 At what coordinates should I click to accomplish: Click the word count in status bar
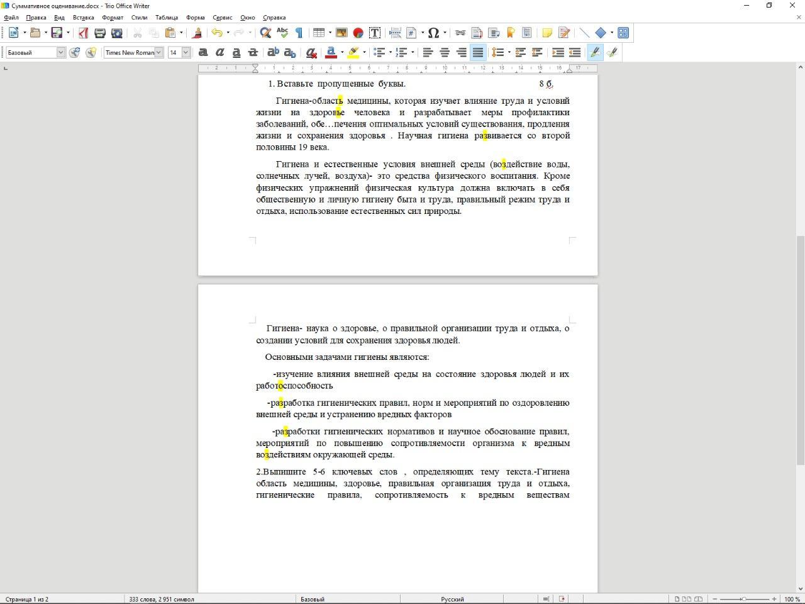point(162,599)
